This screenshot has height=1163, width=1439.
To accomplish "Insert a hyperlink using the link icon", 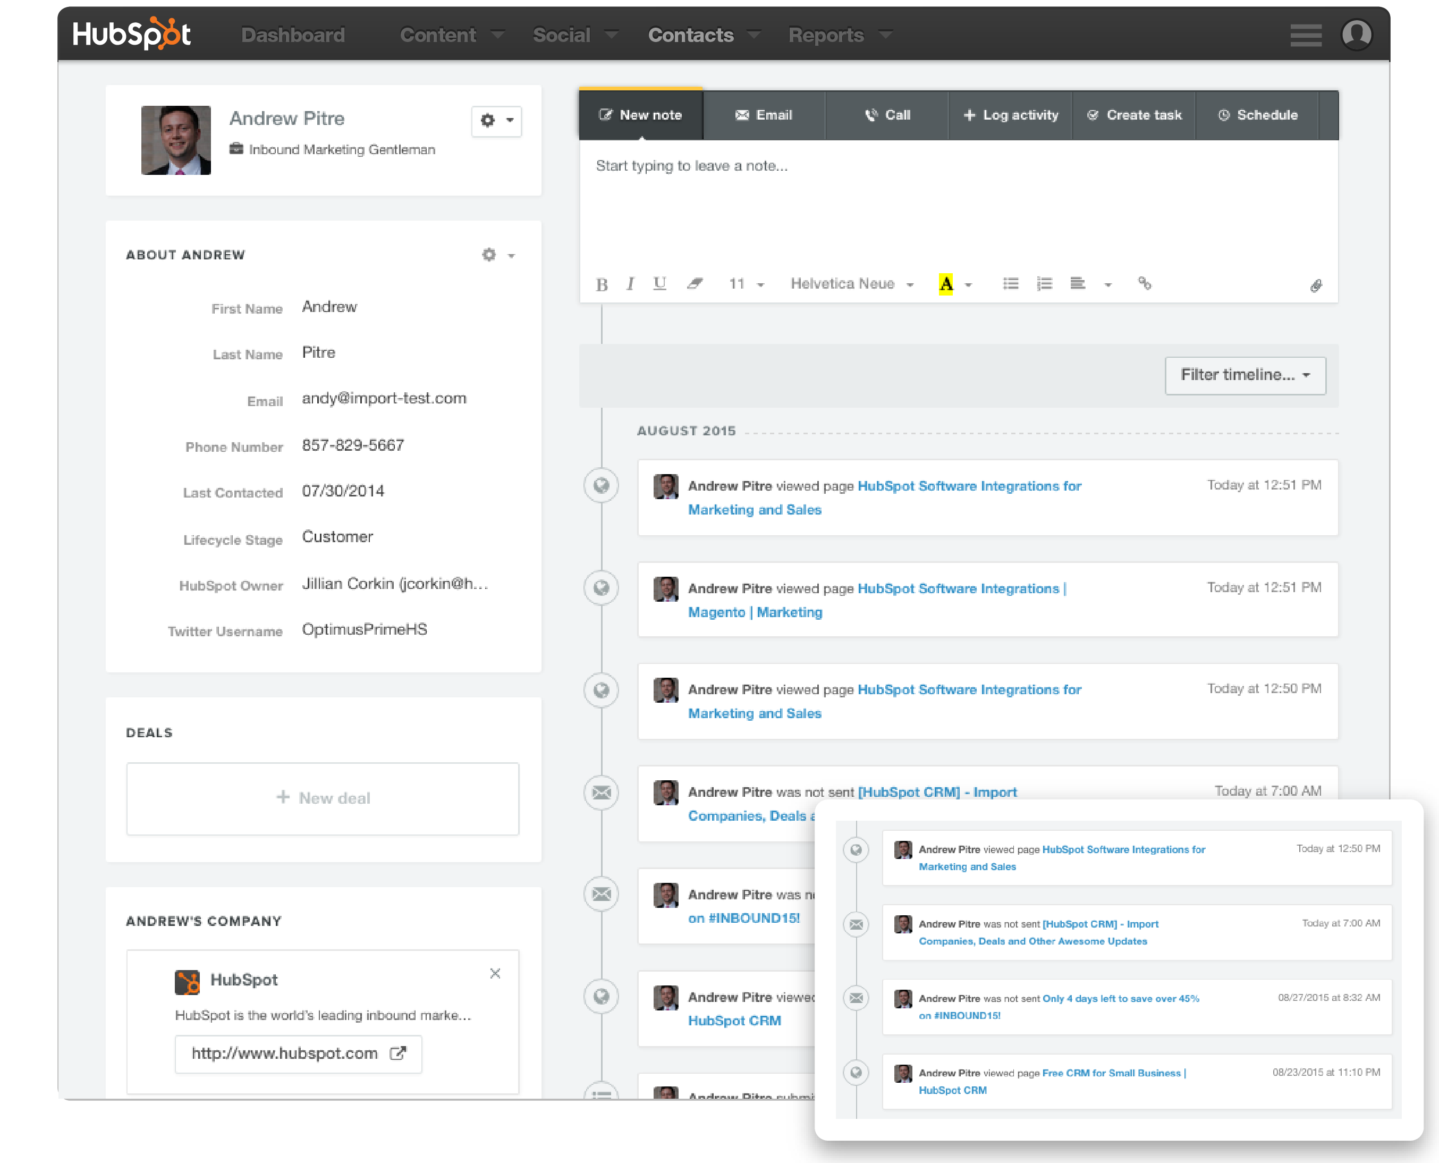I will pyautogui.click(x=1145, y=283).
